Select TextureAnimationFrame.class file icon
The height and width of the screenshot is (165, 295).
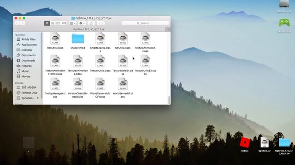click(55, 61)
